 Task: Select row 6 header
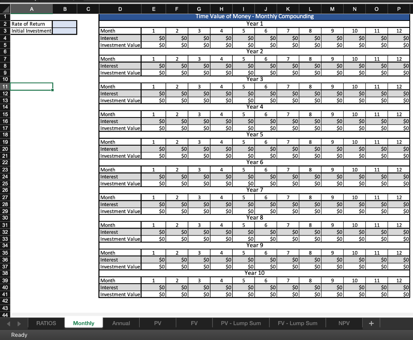click(5, 52)
